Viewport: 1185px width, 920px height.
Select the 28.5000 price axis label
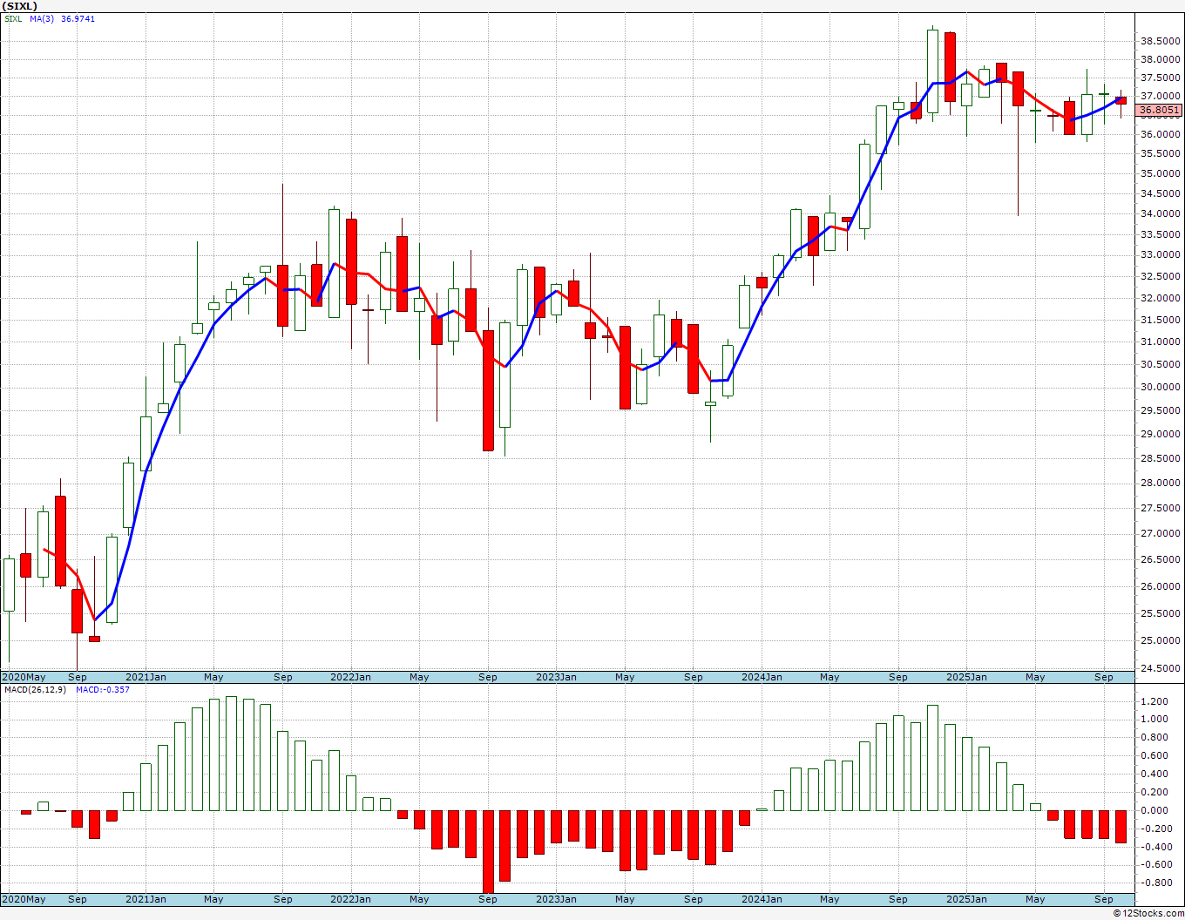tap(1160, 458)
